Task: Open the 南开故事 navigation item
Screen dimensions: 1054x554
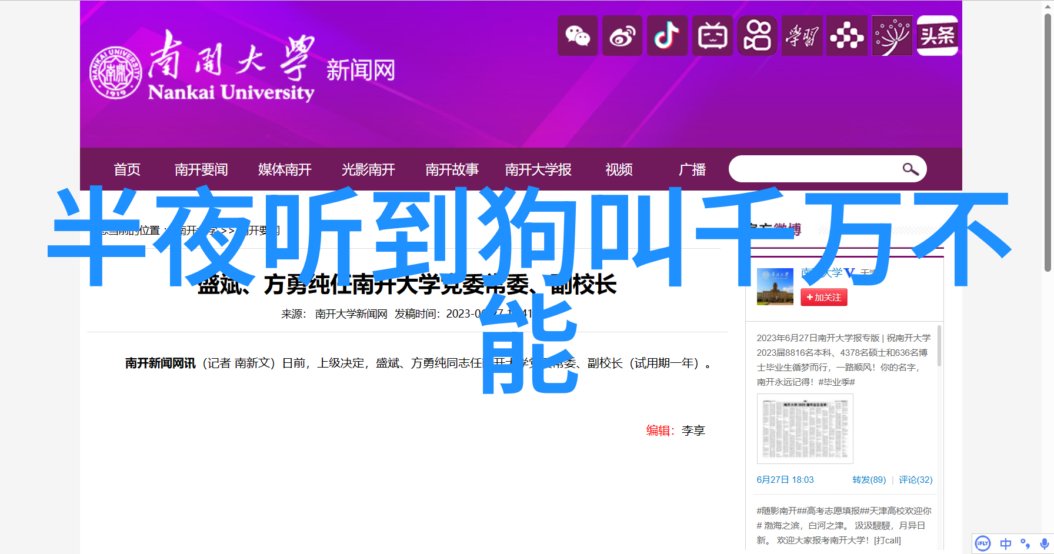Action: coord(452,169)
